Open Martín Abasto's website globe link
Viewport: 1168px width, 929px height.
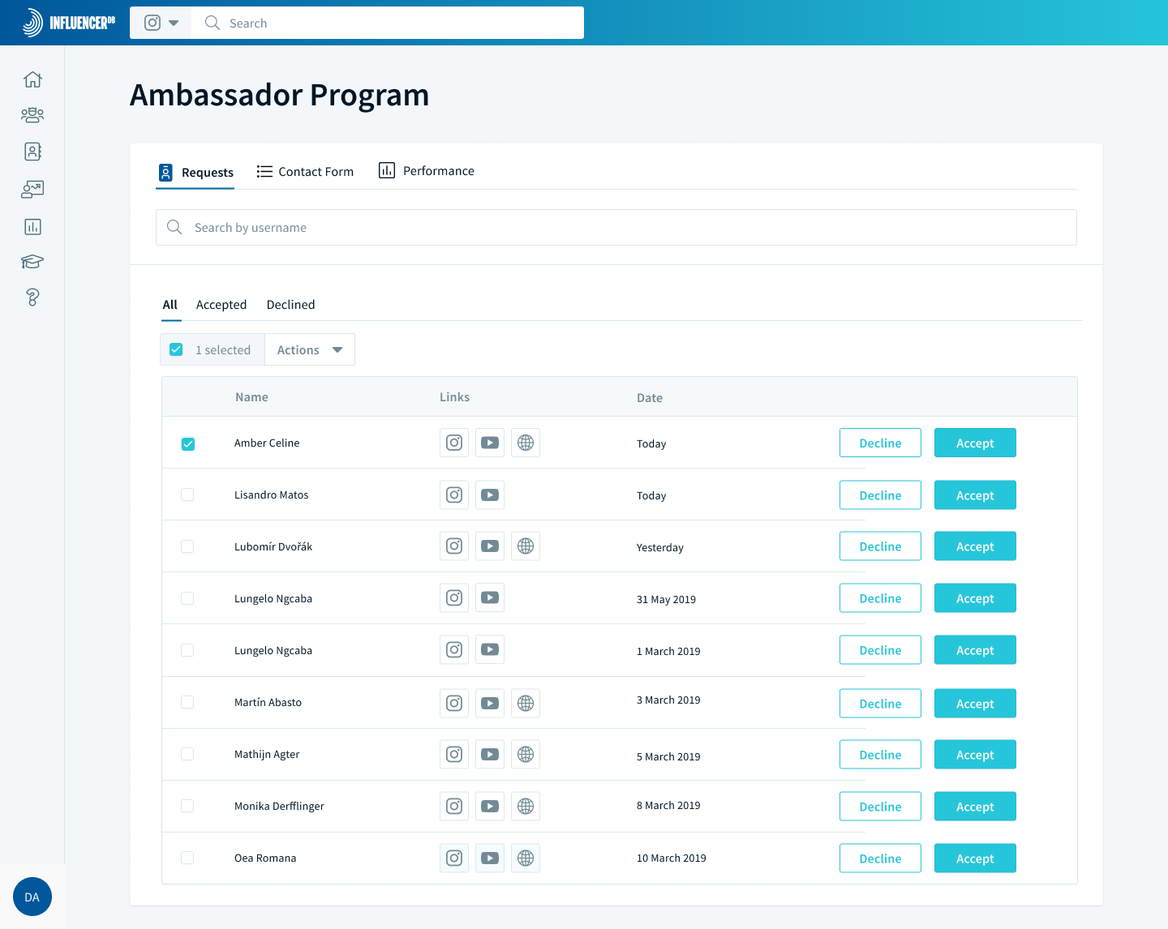pyautogui.click(x=526, y=704)
